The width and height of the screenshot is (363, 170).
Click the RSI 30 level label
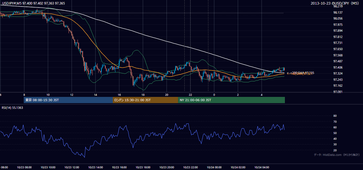[x=335, y=144]
